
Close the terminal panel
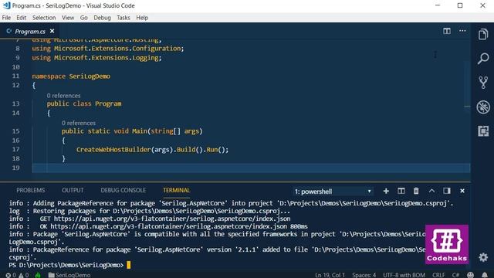coord(462,191)
